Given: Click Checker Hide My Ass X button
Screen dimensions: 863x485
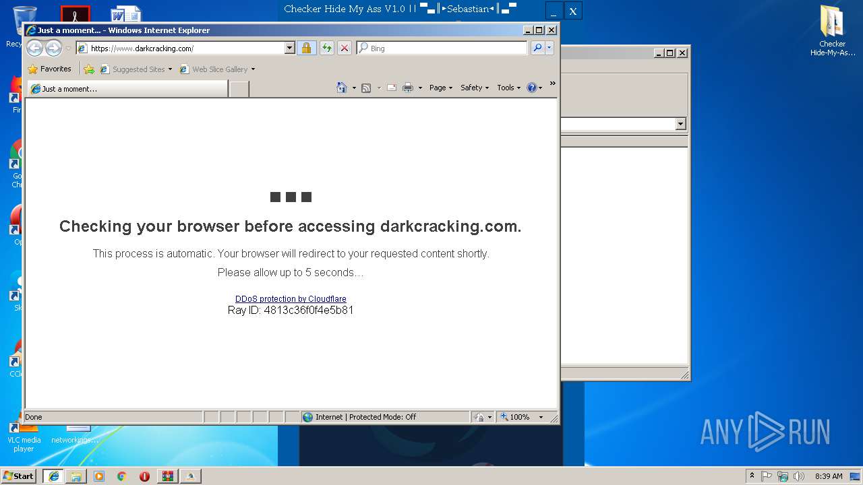Looking at the screenshot, I should [573, 11].
